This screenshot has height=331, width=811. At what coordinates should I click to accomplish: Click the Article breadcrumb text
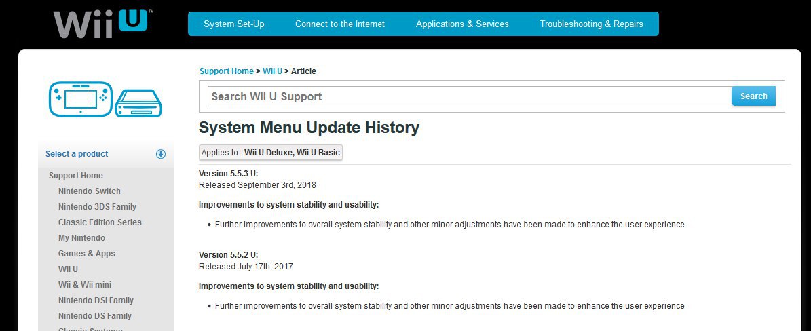tap(303, 71)
